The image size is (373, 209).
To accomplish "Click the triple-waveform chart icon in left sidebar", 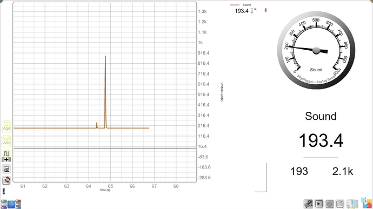I will click(x=6, y=127).
